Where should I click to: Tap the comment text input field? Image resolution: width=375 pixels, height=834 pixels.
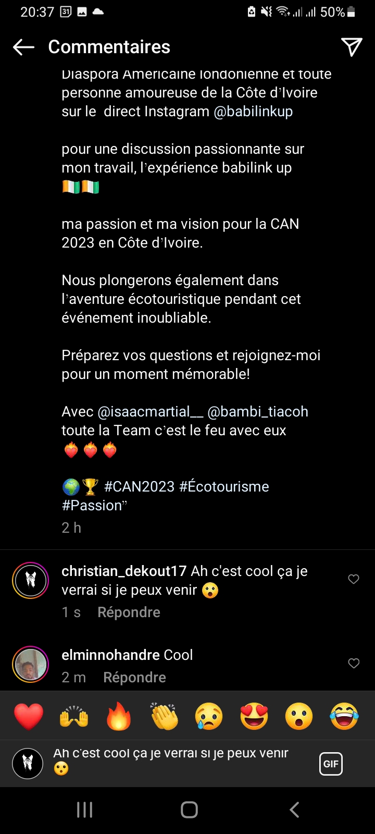tap(177, 761)
